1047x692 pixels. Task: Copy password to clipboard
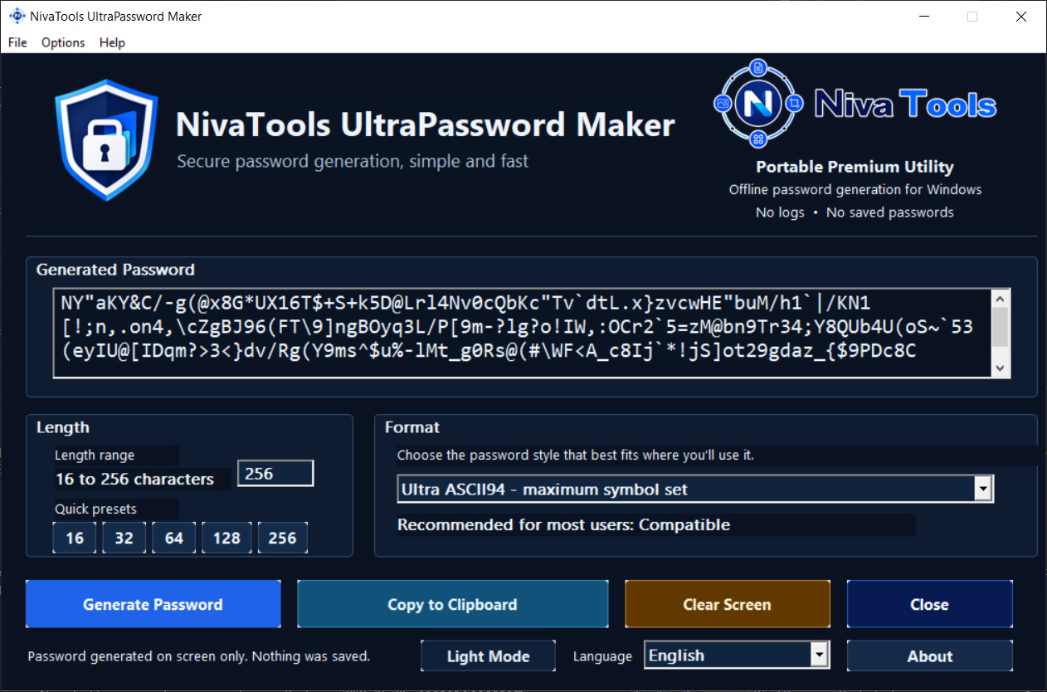click(x=452, y=604)
